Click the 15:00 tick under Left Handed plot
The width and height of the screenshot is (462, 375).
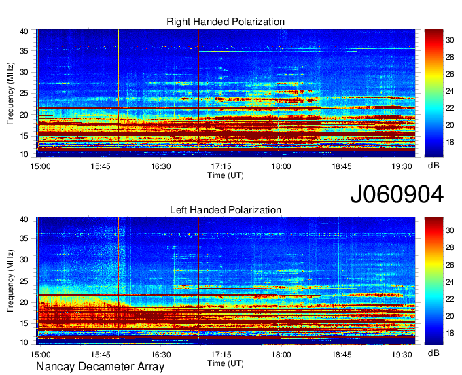[x=40, y=355]
